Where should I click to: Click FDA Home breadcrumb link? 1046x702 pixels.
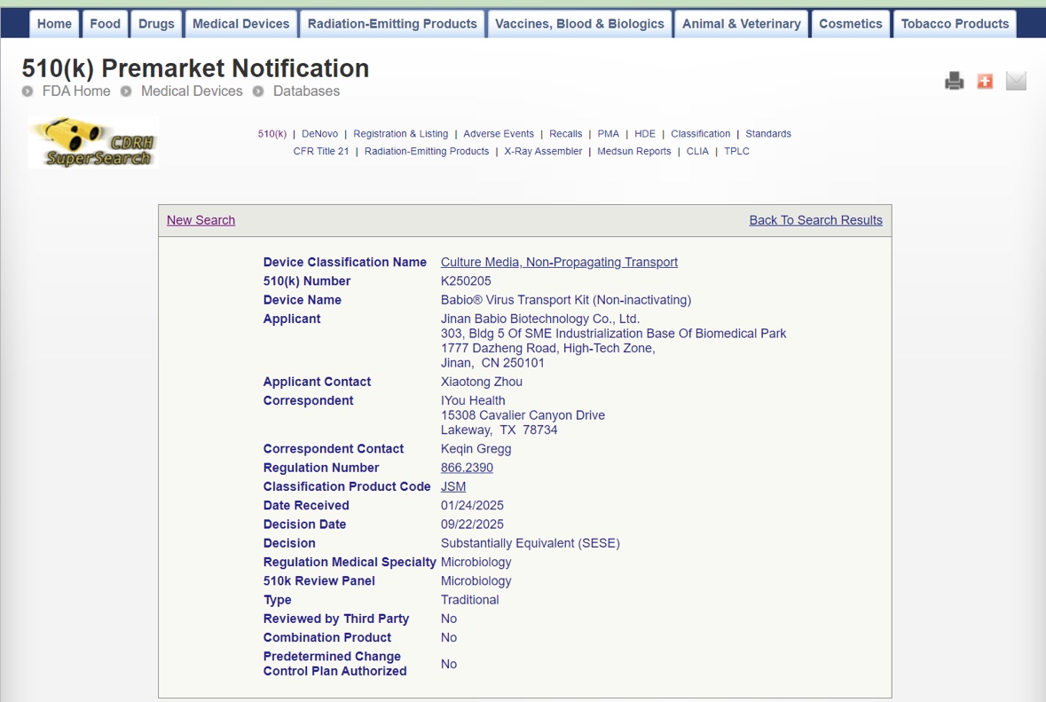point(76,91)
